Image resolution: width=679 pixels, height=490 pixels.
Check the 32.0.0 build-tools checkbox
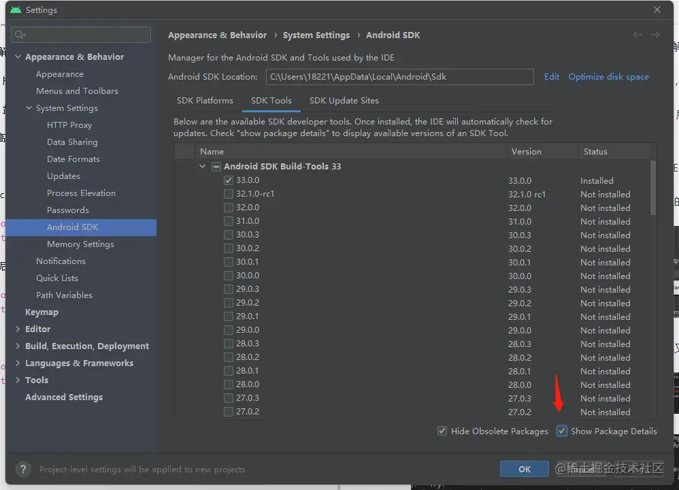tap(229, 208)
